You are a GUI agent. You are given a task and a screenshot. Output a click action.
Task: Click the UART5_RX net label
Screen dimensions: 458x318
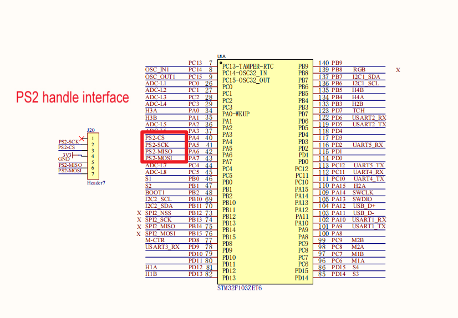[368, 145]
